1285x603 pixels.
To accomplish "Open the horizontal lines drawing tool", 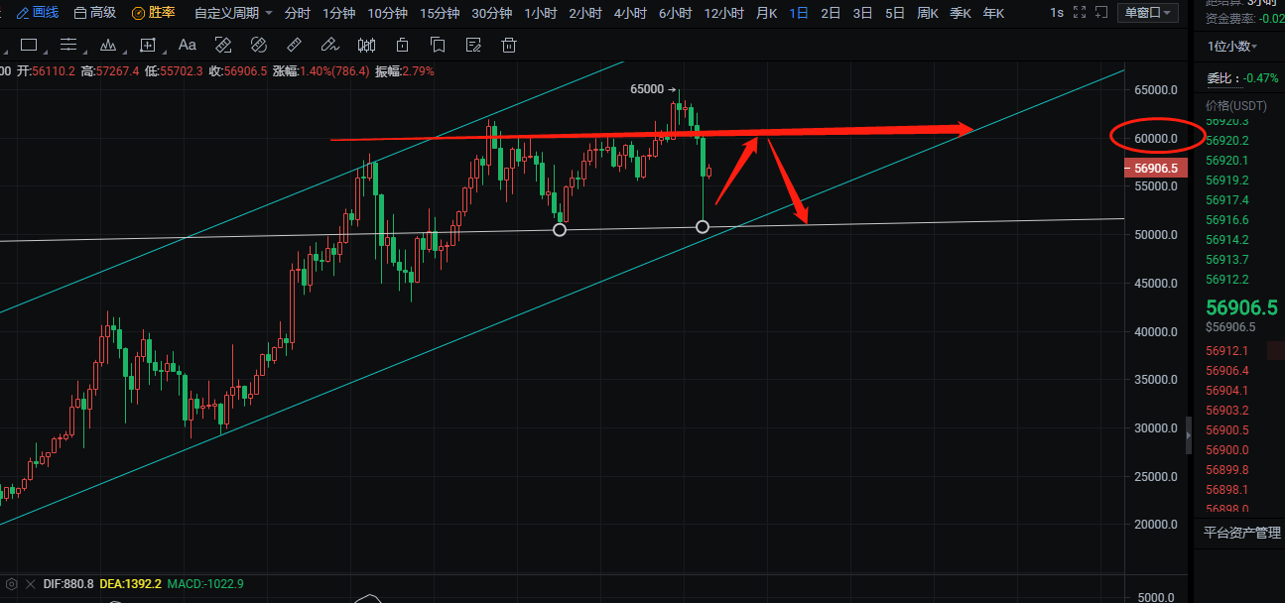I will pos(68,45).
